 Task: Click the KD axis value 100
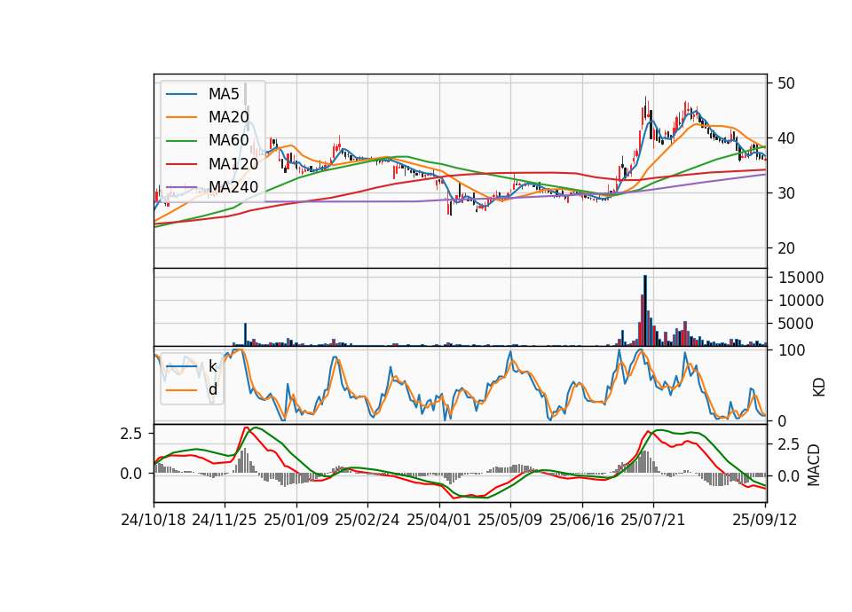coord(792,350)
